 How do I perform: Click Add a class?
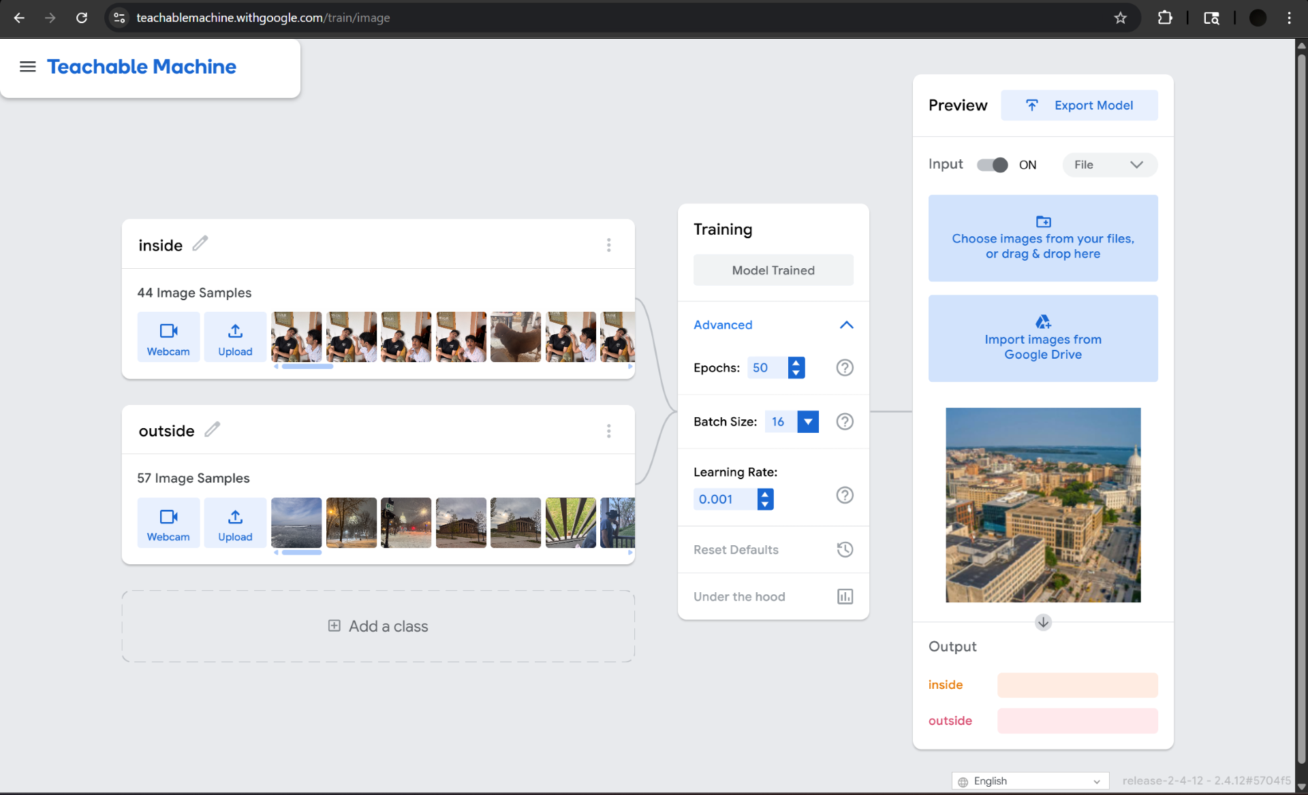click(x=378, y=626)
